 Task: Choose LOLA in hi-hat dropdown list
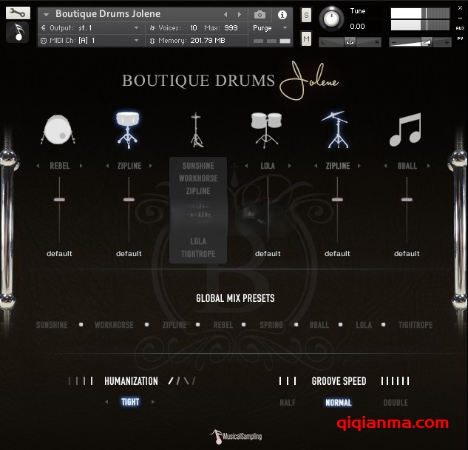click(x=198, y=241)
